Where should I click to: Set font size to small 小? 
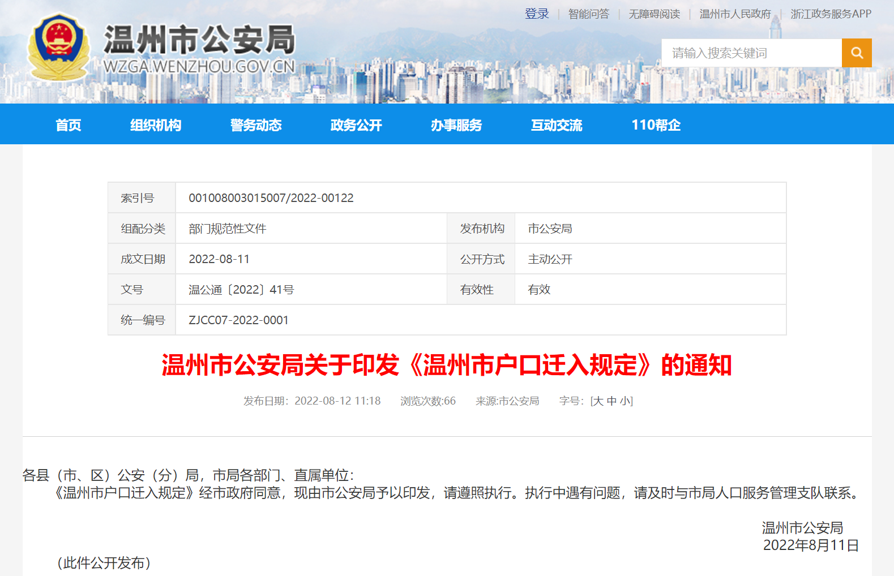click(x=624, y=401)
